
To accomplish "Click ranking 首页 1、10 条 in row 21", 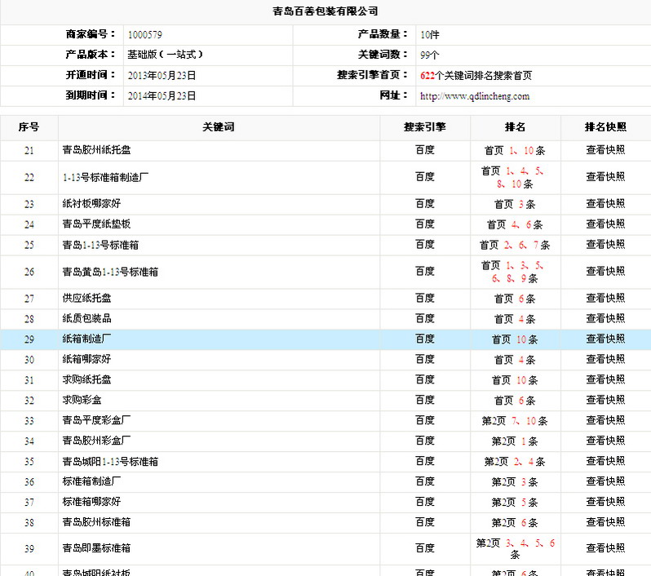I will [515, 150].
